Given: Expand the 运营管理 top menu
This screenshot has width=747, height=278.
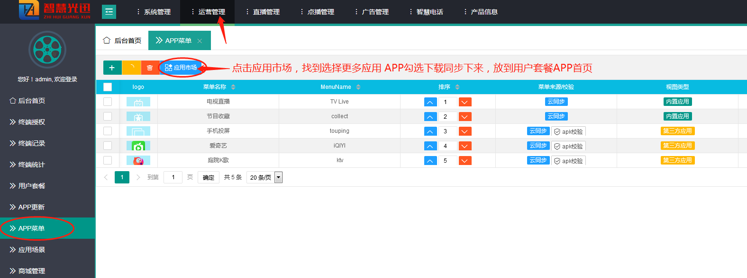Looking at the screenshot, I should (x=208, y=12).
